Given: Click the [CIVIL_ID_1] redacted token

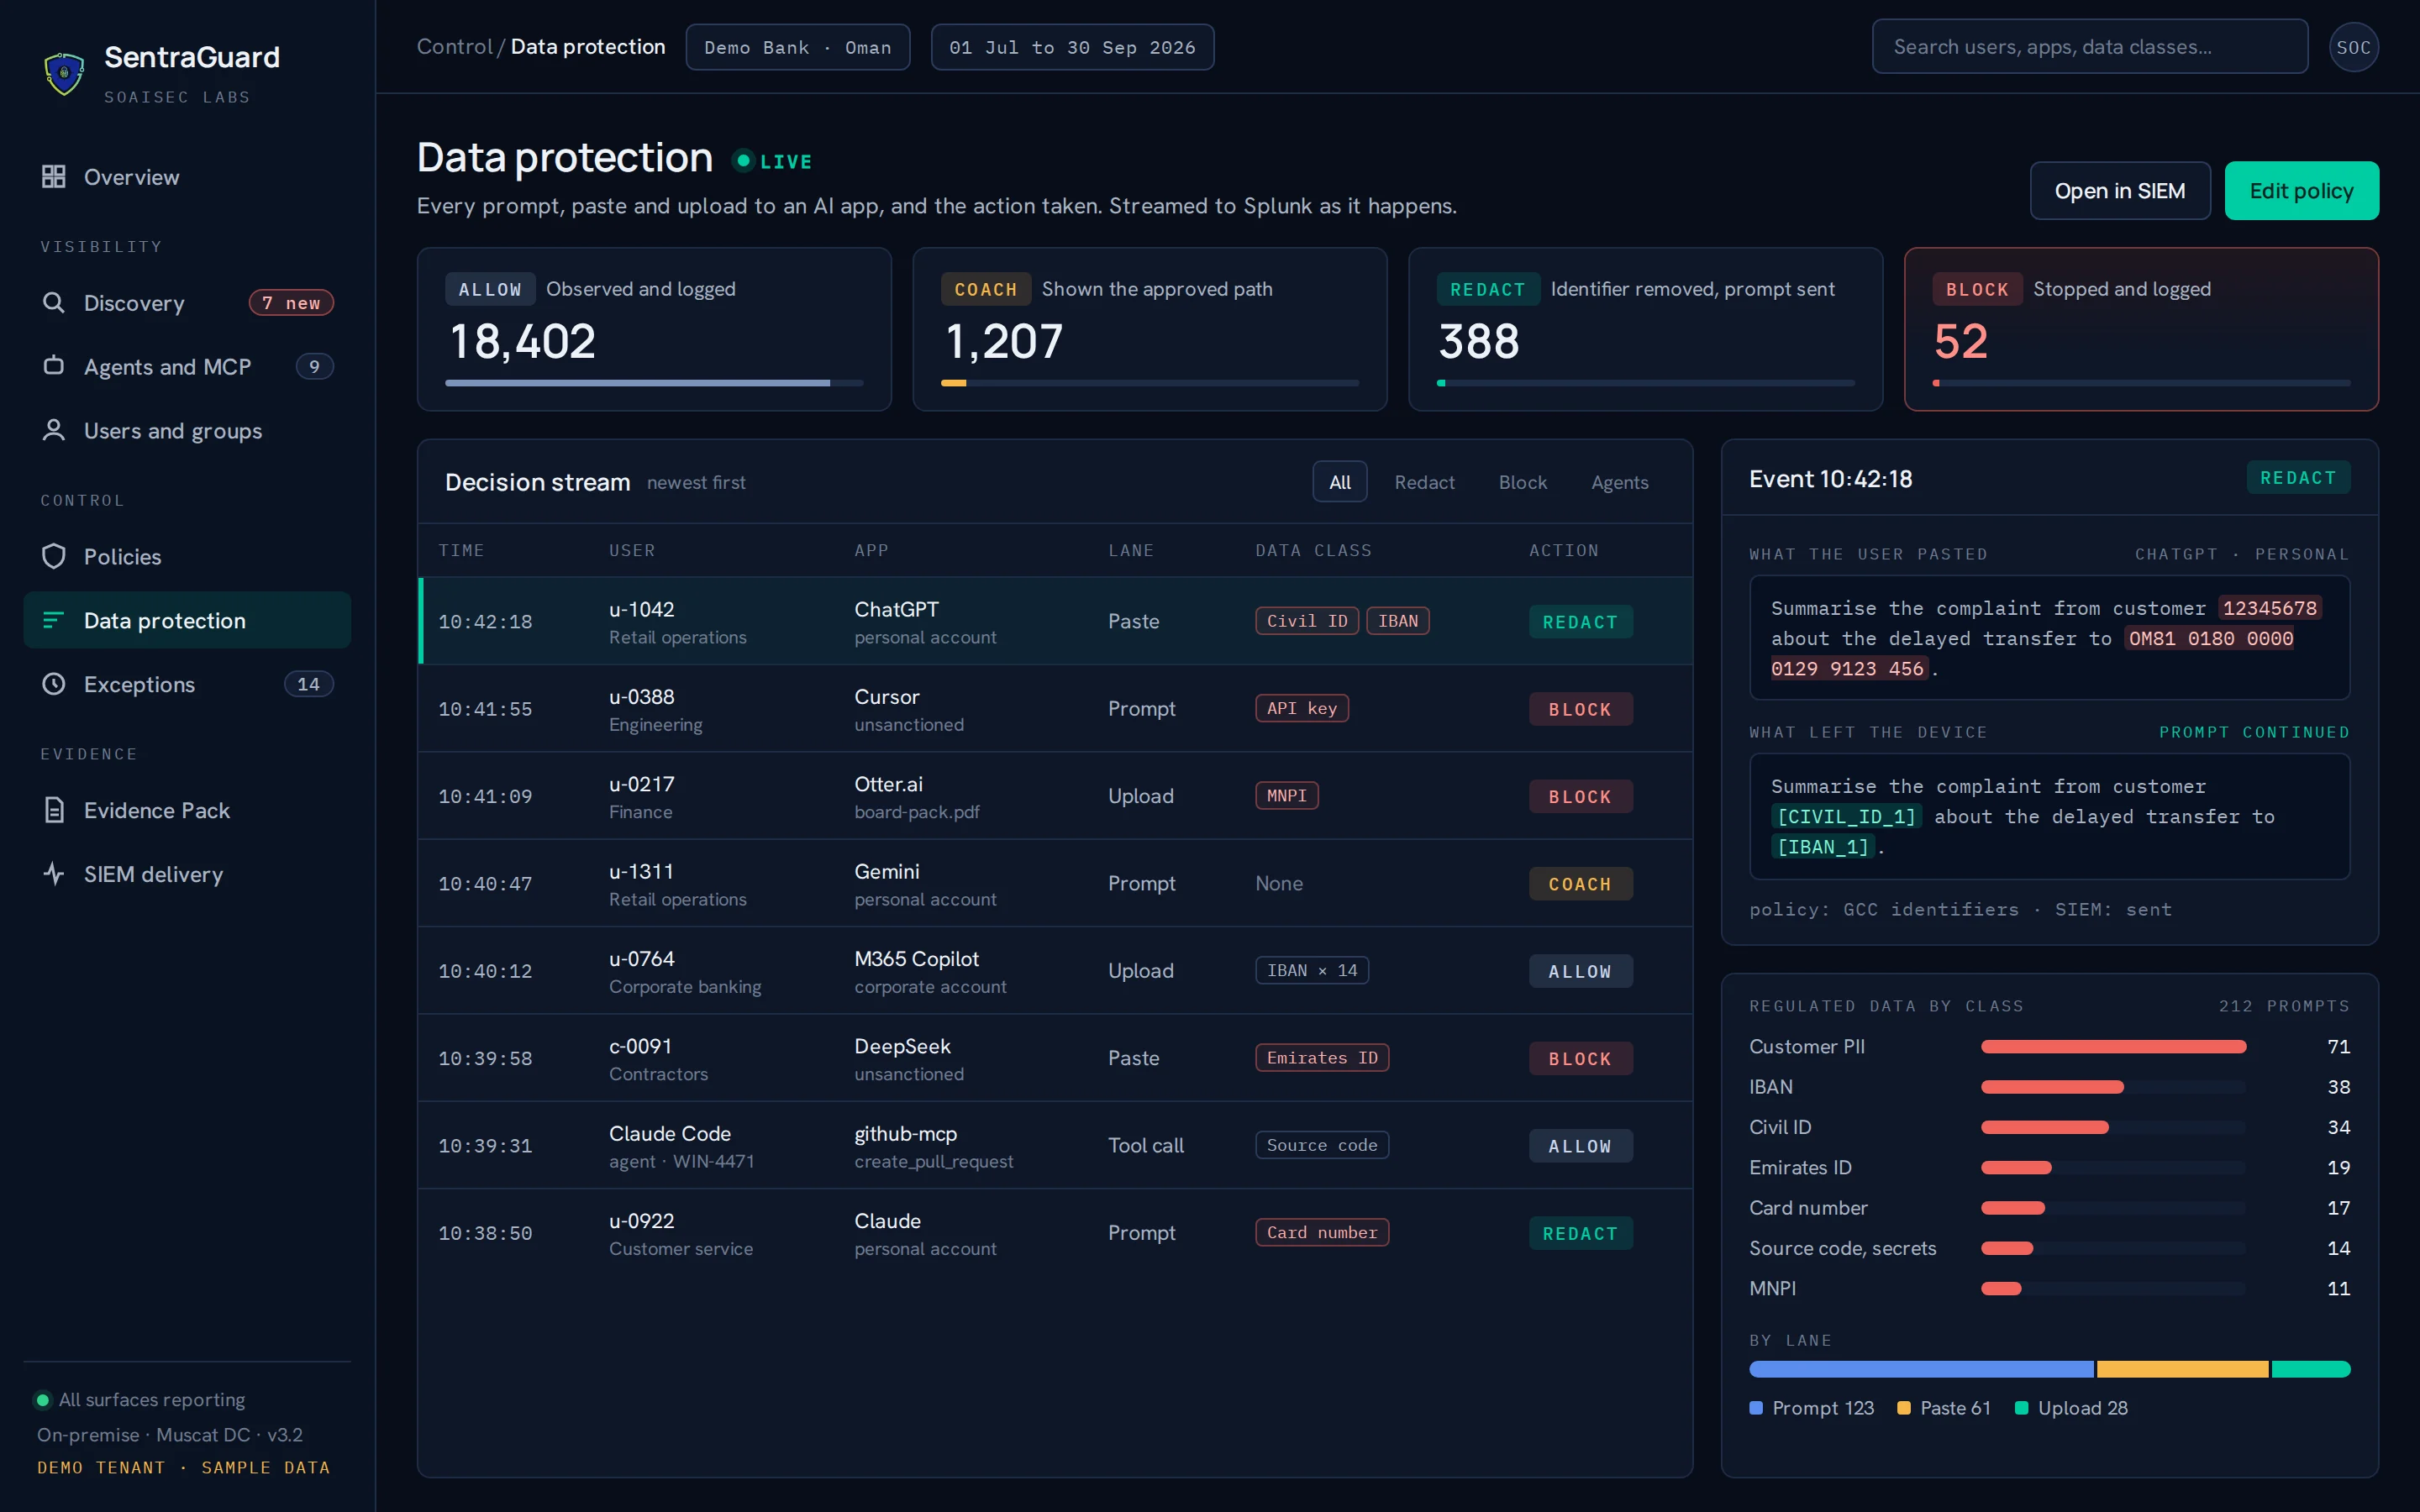Looking at the screenshot, I should tap(1846, 817).
